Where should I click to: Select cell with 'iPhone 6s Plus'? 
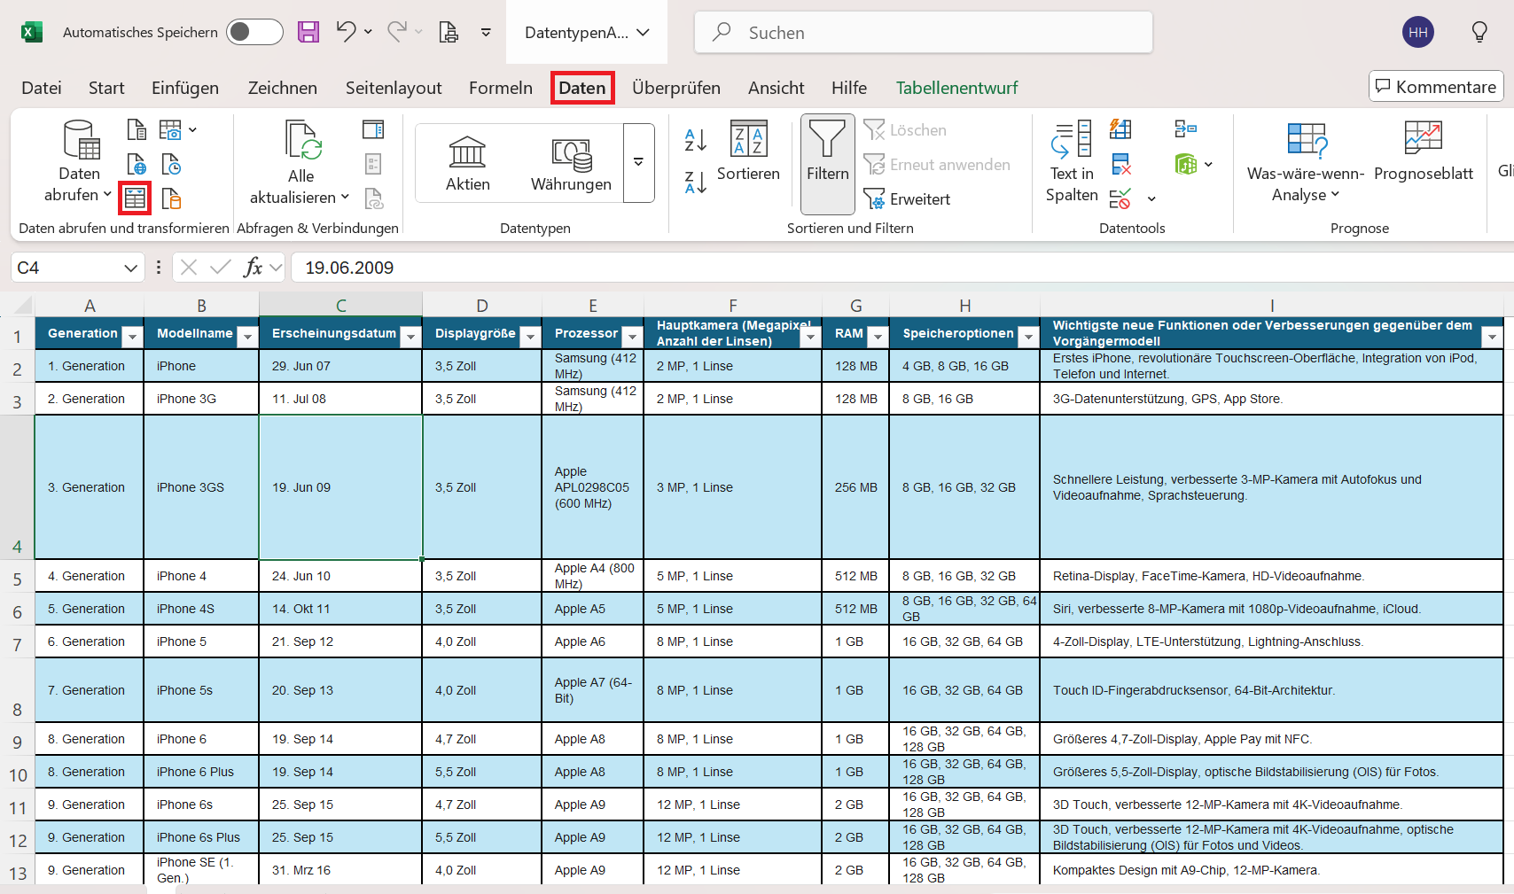pos(201,837)
